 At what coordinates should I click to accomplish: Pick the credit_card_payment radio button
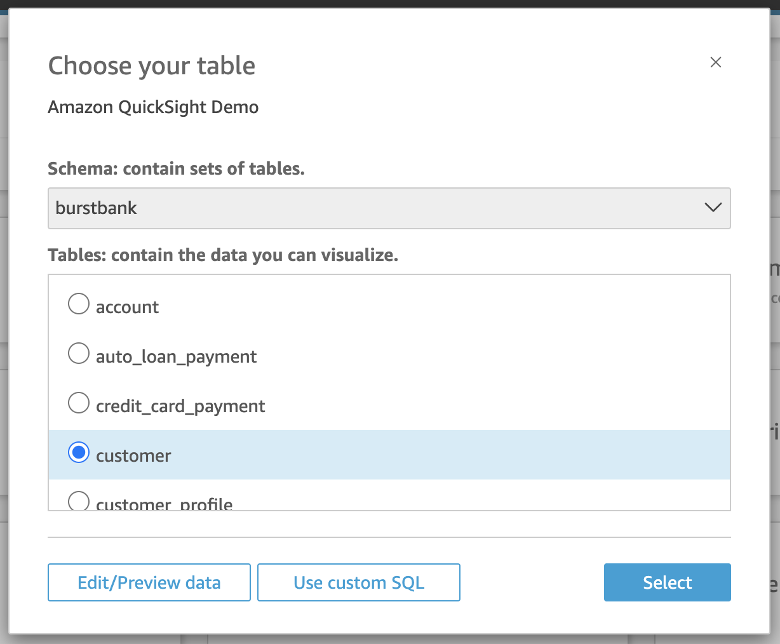79,403
